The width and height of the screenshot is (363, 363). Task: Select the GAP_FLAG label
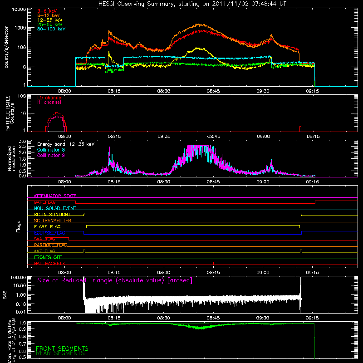[44, 202]
